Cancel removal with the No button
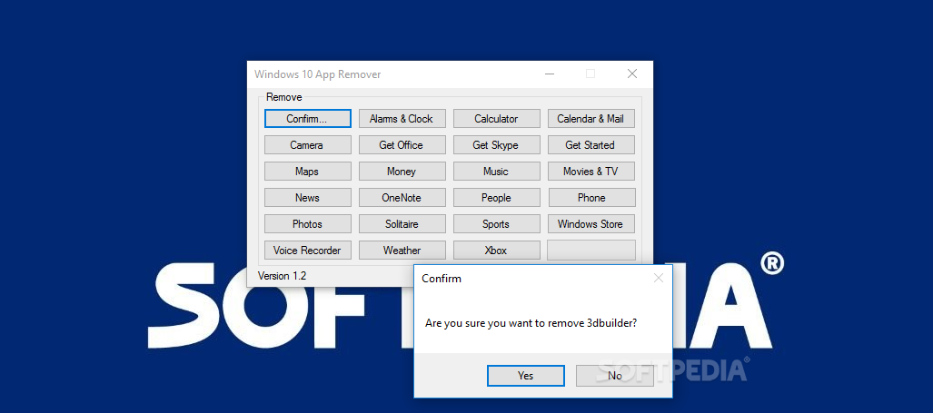The image size is (933, 413). coord(615,376)
